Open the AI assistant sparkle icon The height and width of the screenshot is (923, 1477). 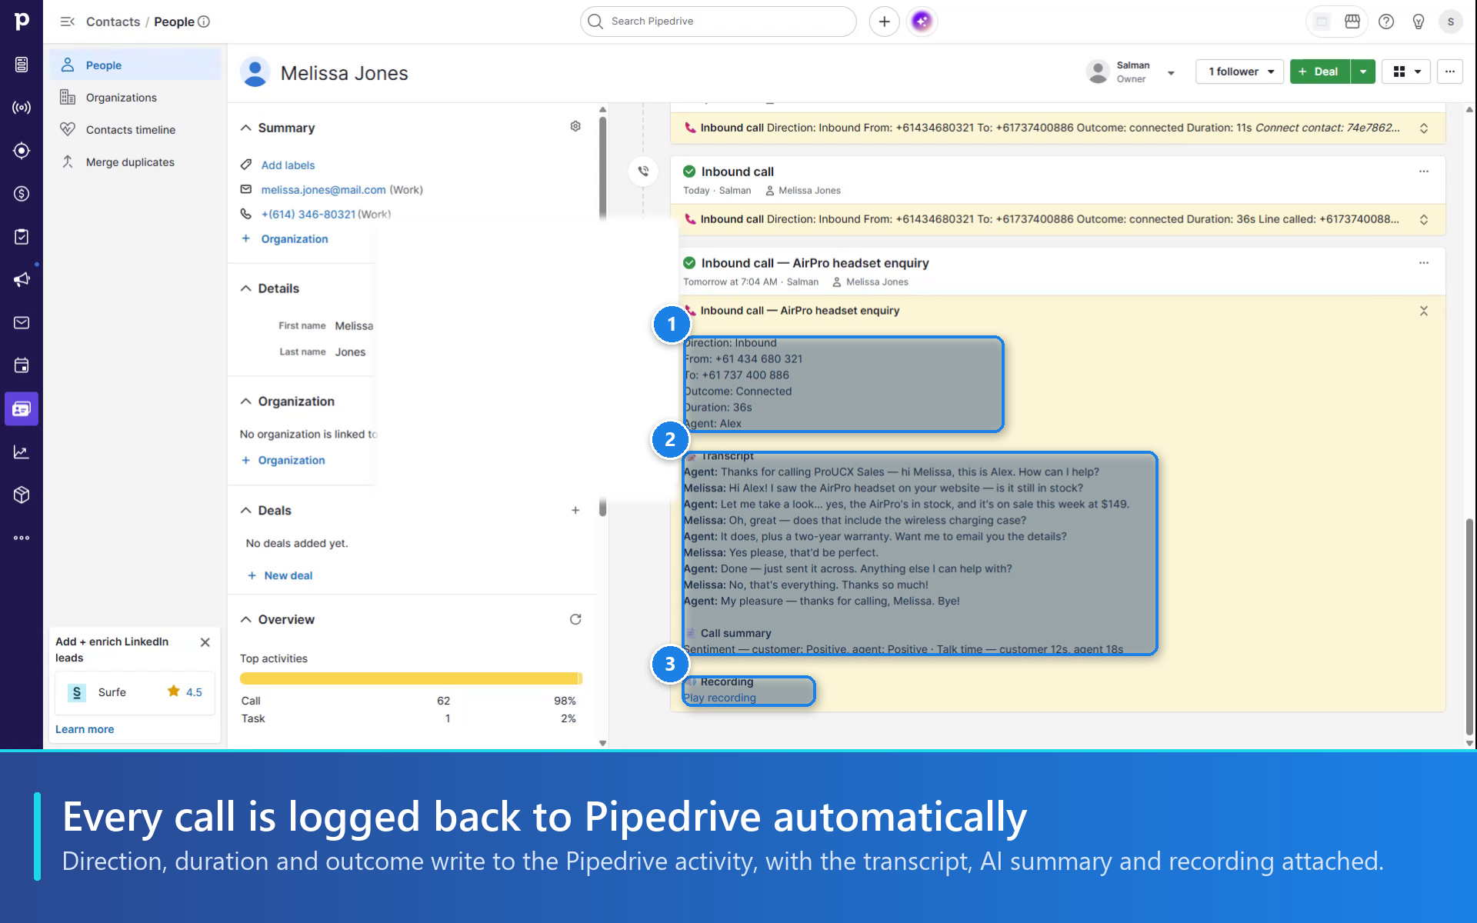tap(922, 22)
